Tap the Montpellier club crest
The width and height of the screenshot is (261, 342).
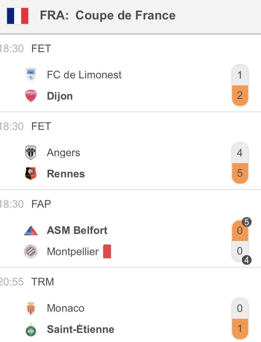(x=31, y=251)
